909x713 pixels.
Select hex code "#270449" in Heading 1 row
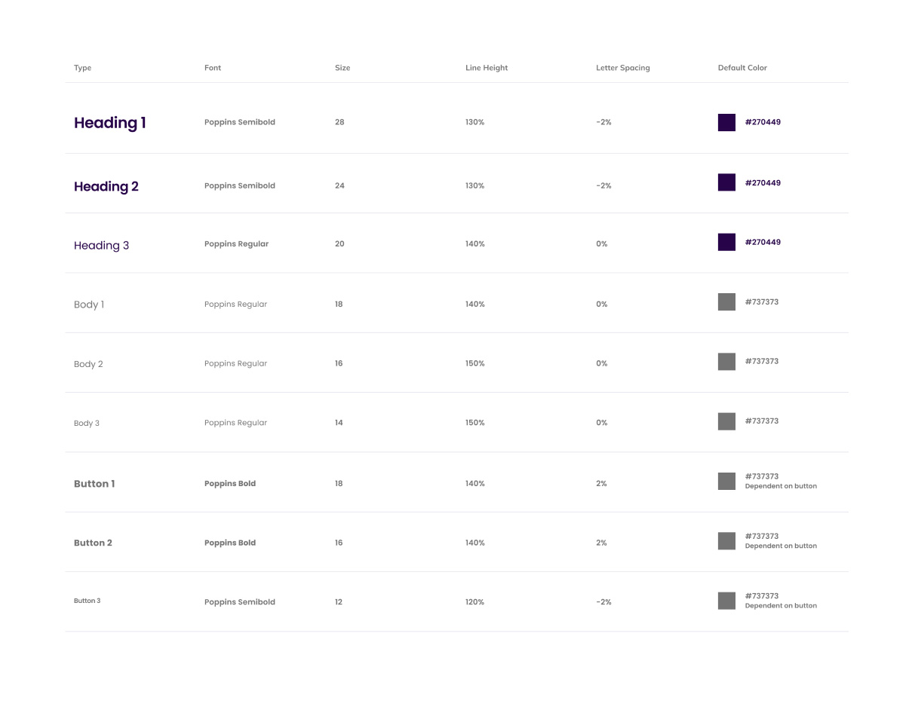tap(763, 122)
